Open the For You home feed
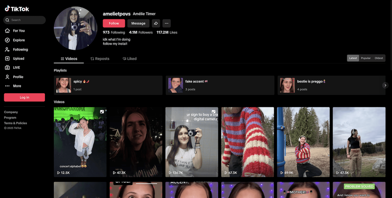 19,31
